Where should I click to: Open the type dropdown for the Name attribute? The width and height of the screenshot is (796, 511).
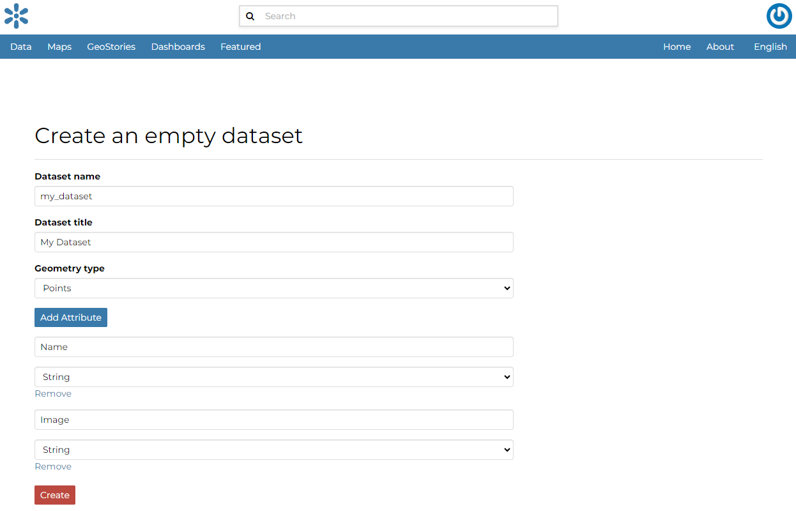click(x=273, y=377)
